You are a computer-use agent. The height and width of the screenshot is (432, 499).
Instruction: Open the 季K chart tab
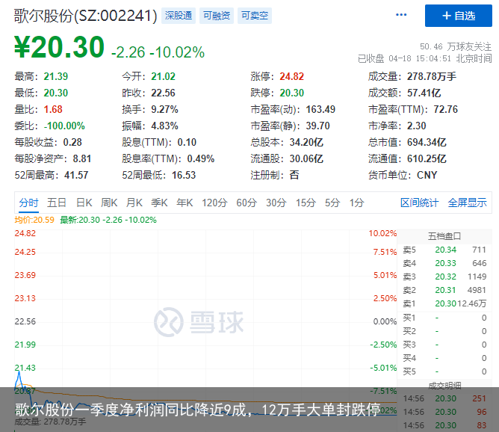(159, 203)
